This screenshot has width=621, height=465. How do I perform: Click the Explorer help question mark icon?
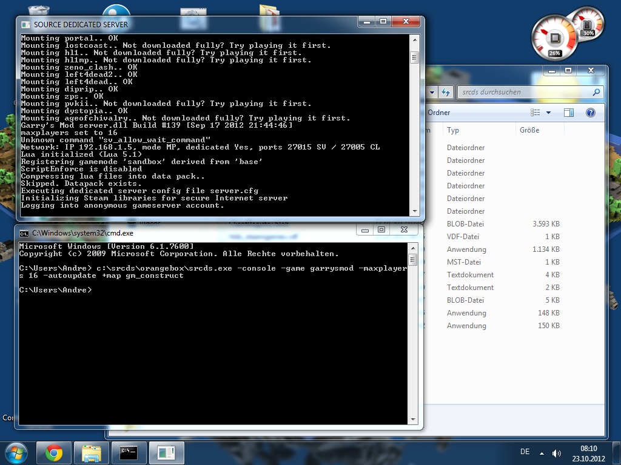(590, 113)
